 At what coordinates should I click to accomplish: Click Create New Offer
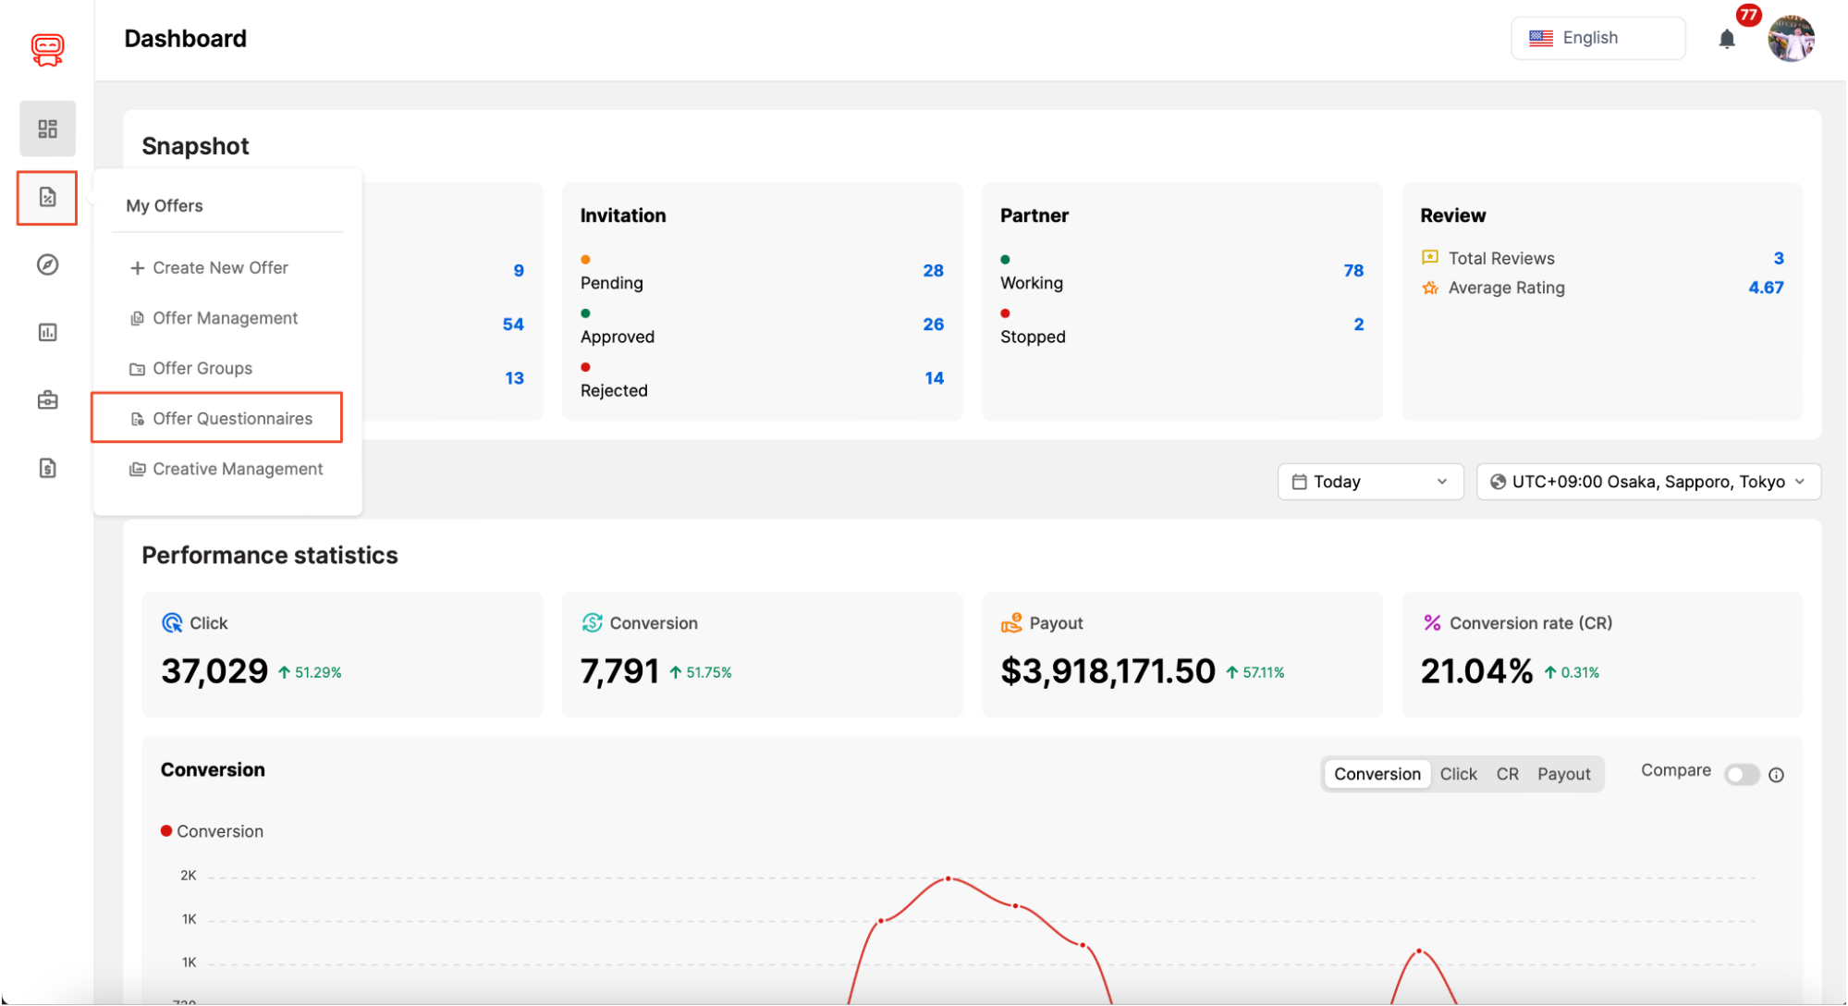pos(220,267)
